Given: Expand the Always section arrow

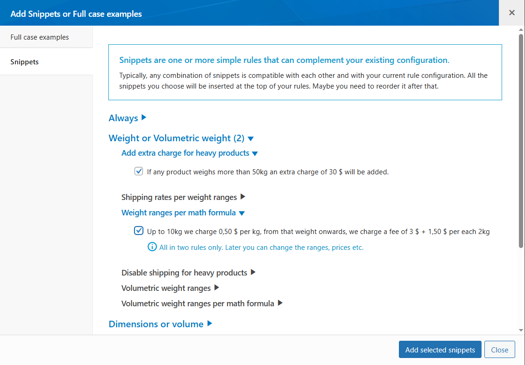Looking at the screenshot, I should coord(144,118).
